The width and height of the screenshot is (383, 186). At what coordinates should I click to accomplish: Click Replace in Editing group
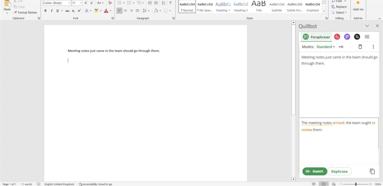point(339,7)
